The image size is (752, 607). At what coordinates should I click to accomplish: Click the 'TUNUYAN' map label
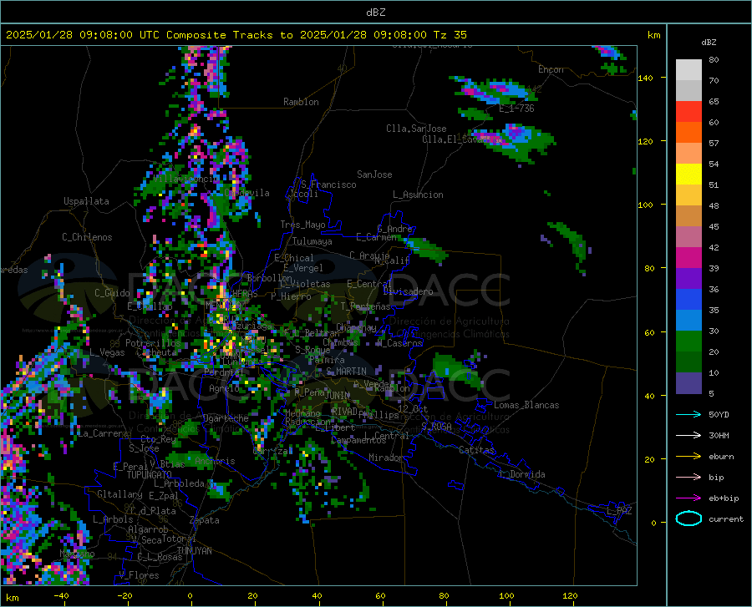tap(194, 551)
